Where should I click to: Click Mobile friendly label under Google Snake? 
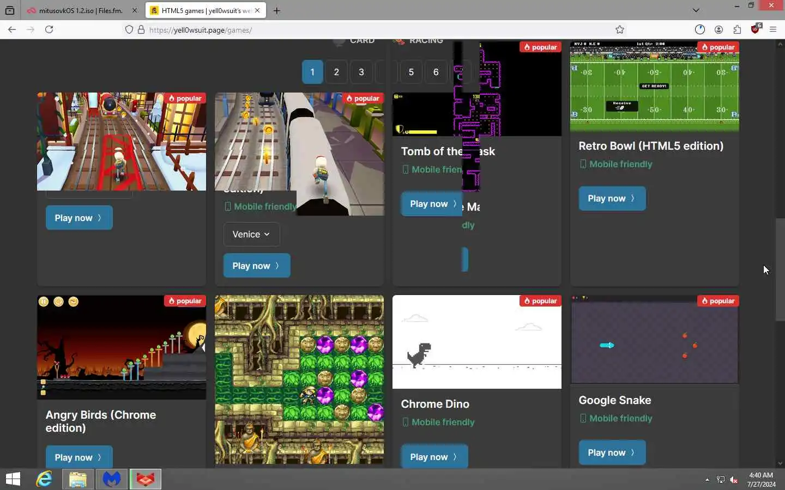pyautogui.click(x=615, y=418)
